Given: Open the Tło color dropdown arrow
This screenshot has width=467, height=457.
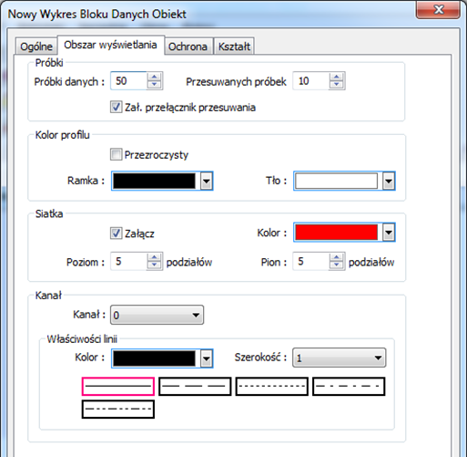Looking at the screenshot, I should pyautogui.click(x=389, y=181).
